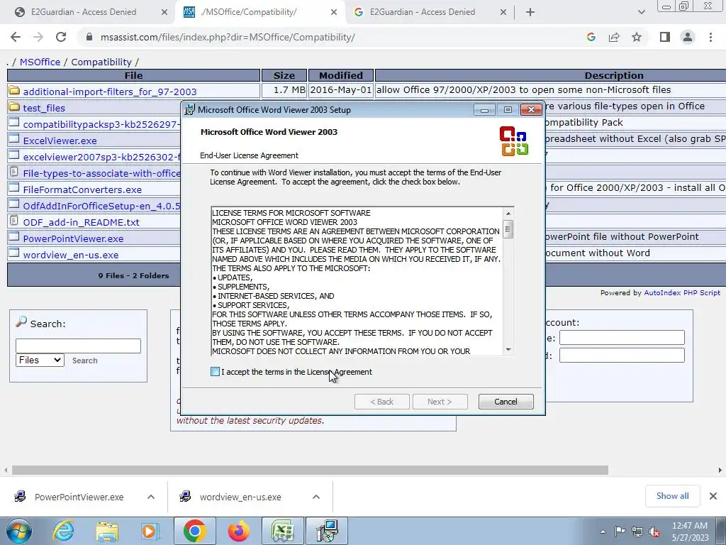The image size is (726, 545).
Task: Share this page icon
Action: [614, 37]
